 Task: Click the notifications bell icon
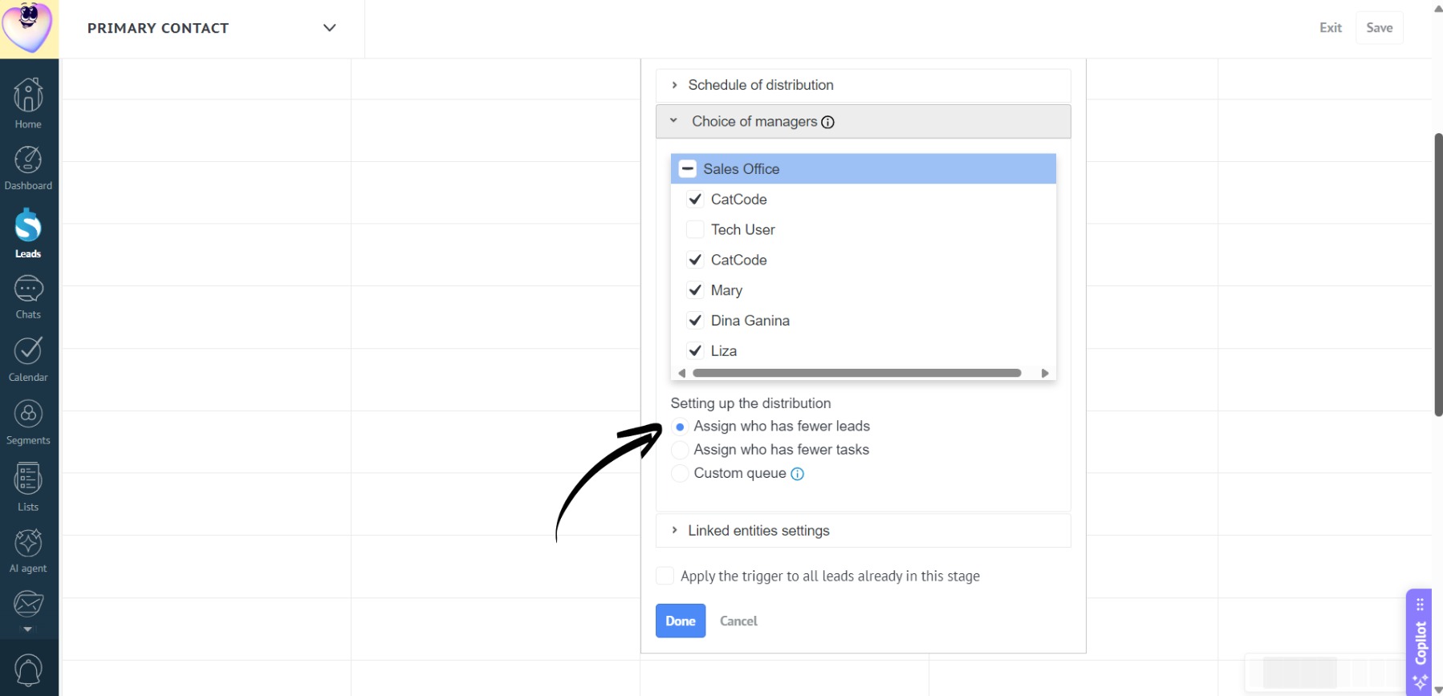pyautogui.click(x=28, y=670)
